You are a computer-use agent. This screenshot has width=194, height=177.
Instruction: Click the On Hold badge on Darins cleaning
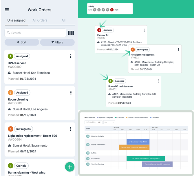point(21,166)
